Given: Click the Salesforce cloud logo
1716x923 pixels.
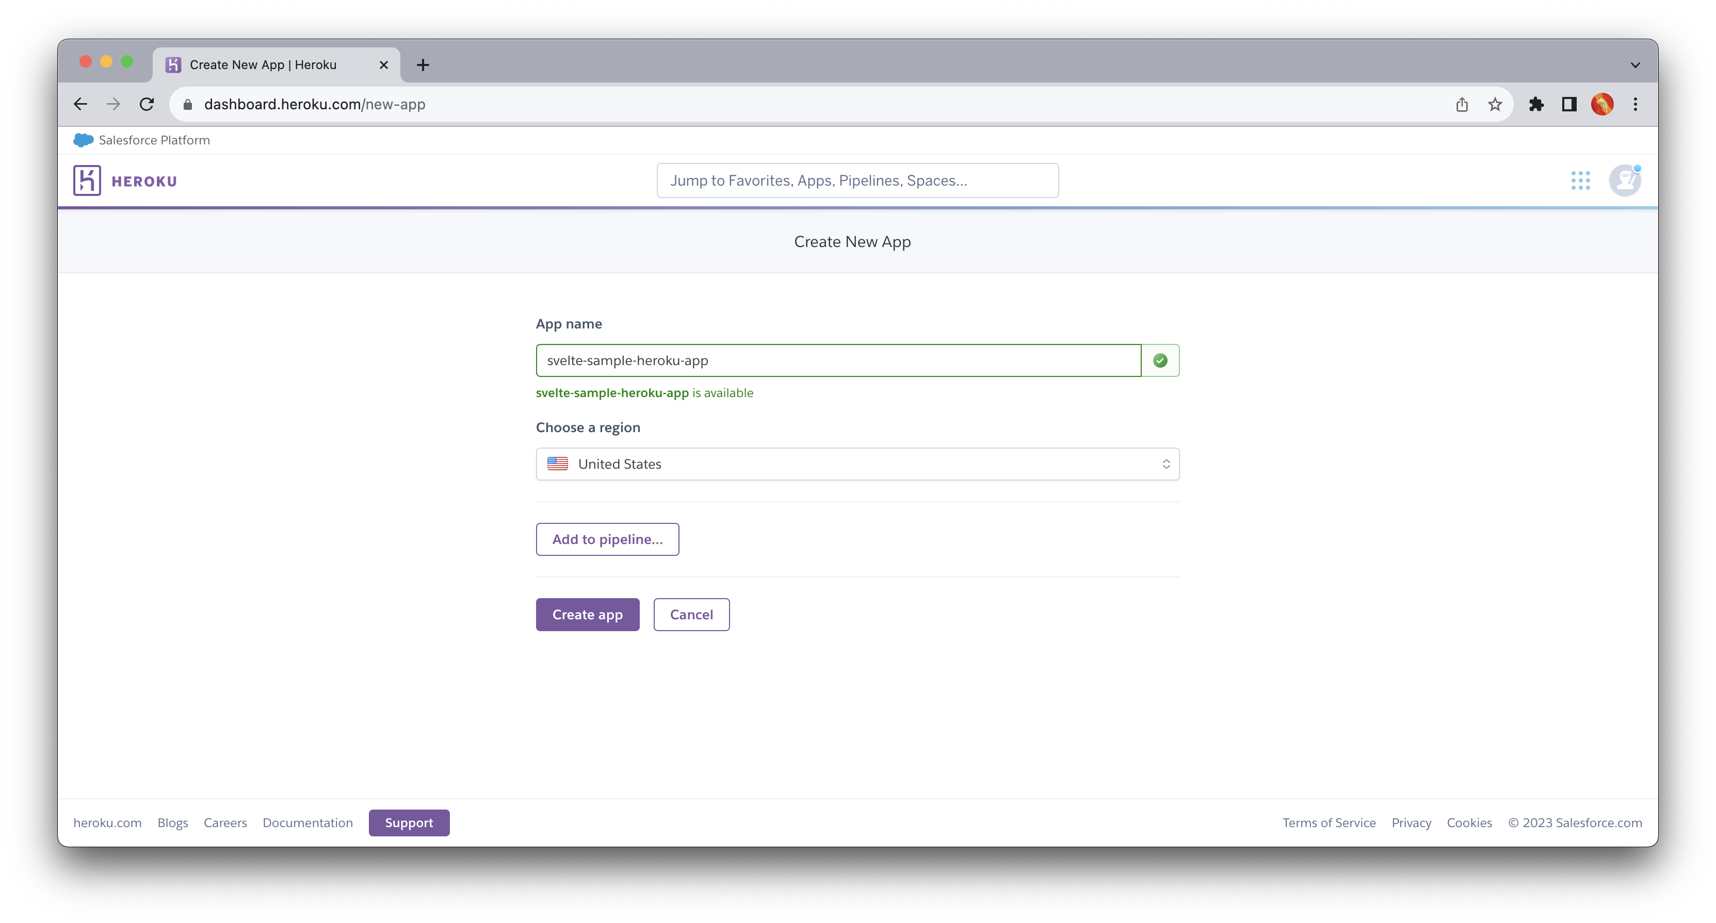Looking at the screenshot, I should tap(83, 140).
